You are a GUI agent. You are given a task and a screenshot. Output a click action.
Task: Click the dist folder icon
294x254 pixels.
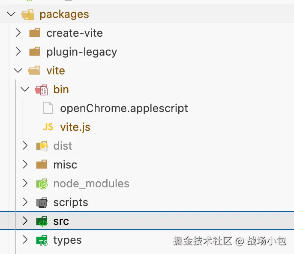coord(42,146)
